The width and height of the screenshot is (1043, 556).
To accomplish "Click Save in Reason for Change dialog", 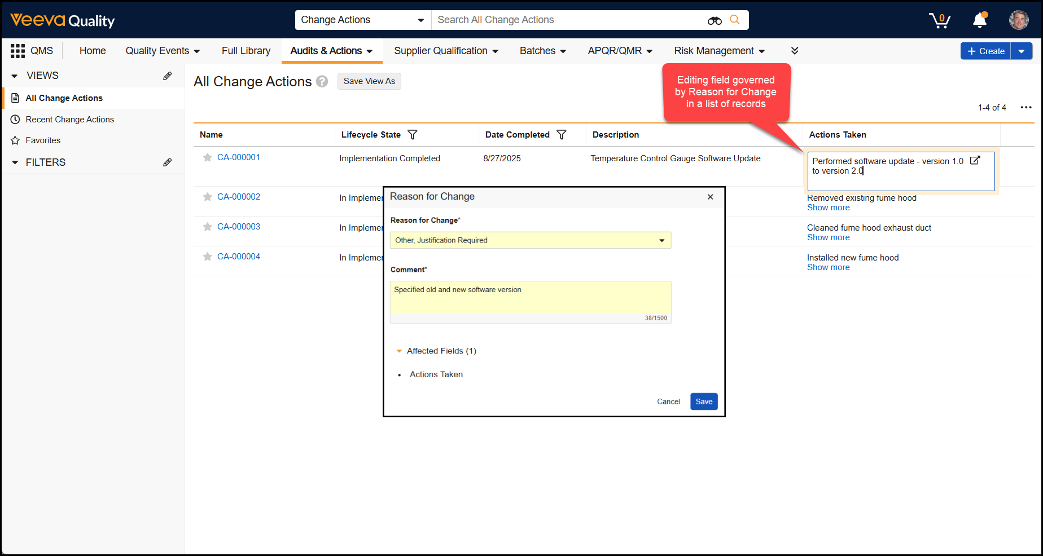I will 704,401.
